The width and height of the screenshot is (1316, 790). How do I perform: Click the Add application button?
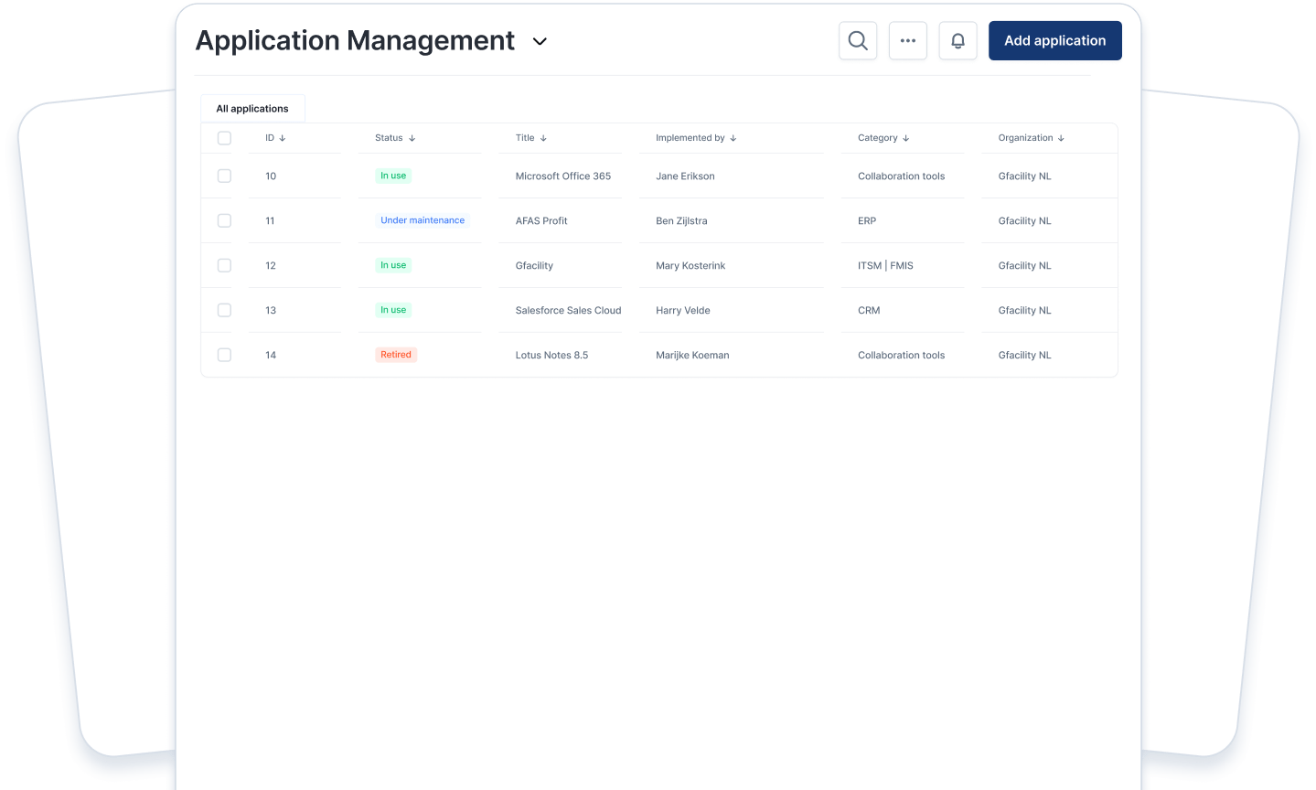click(x=1054, y=41)
